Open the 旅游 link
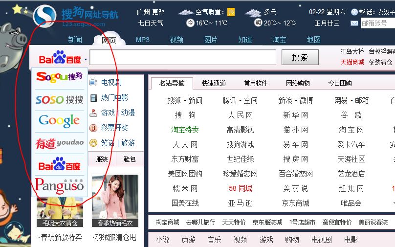The width and height of the screenshot is (395, 247). [128, 143]
